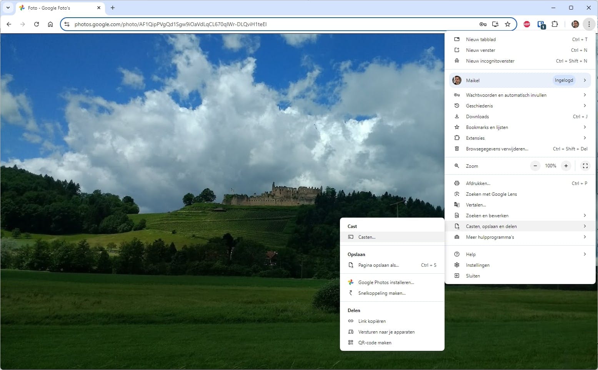598x370 pixels.
Task: Expand the Help submenu
Action: pos(520,254)
